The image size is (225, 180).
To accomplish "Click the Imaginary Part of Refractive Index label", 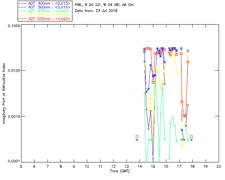I will (x=4, y=93).
